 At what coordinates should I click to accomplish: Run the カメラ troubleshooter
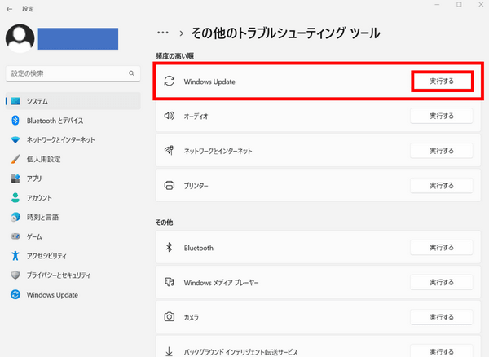coord(441,317)
